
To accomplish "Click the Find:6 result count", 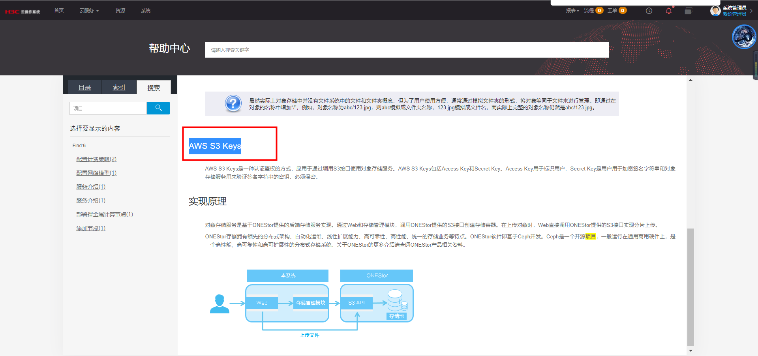I will 79,146.
